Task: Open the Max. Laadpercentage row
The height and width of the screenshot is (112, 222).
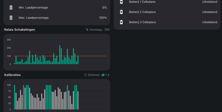Action: pyautogui.click(x=57, y=18)
